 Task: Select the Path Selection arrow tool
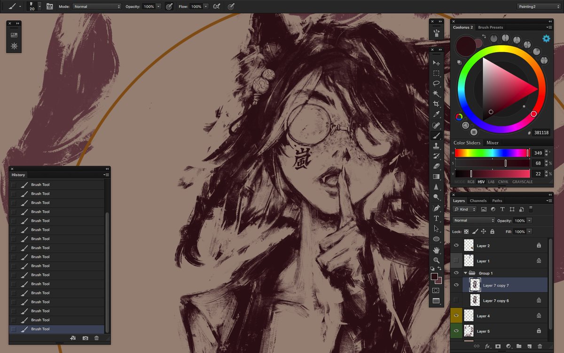click(436, 229)
